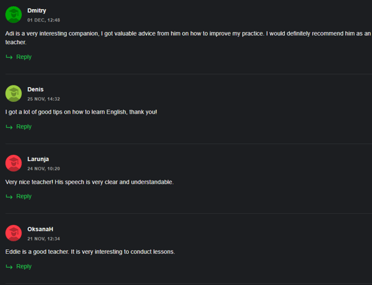The image size is (372, 285).
Task: Click Dmitry's green graduate avatar icon
Action: pos(14,15)
